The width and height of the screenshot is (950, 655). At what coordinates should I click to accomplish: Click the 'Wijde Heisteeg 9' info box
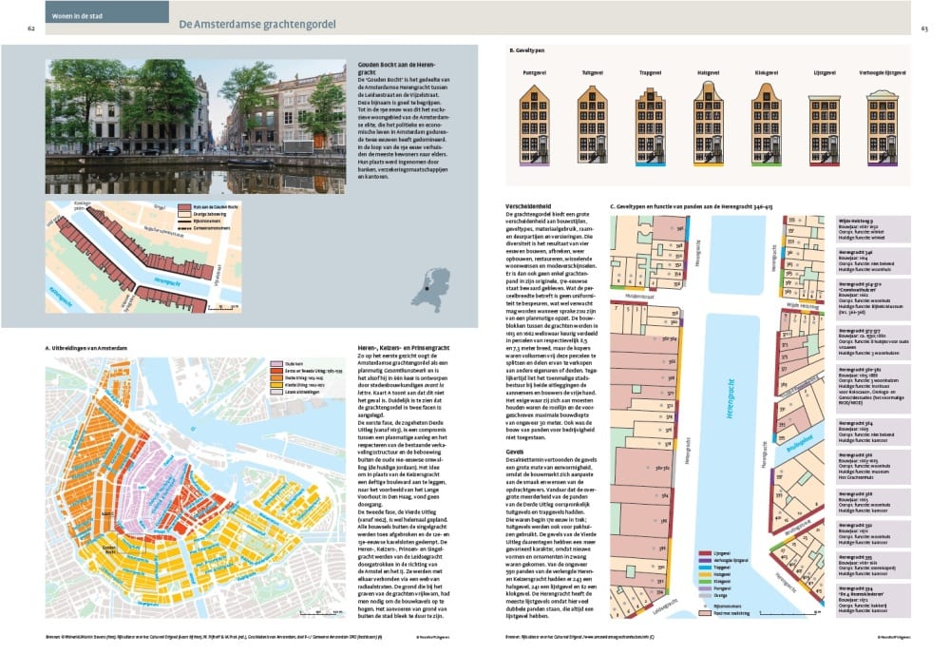pyautogui.click(x=873, y=229)
